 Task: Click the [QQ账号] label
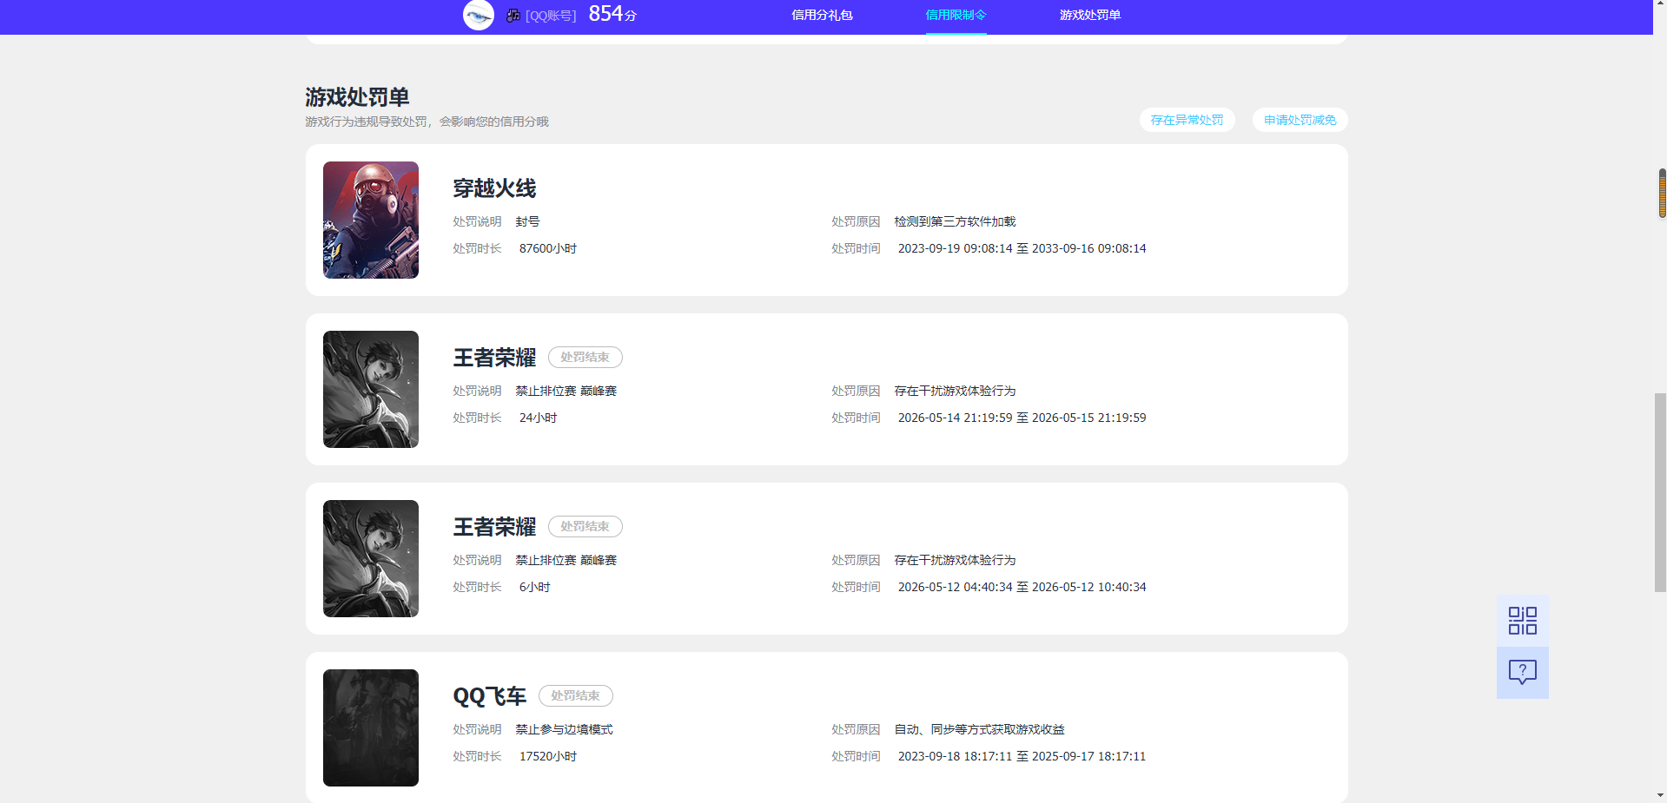coord(551,16)
